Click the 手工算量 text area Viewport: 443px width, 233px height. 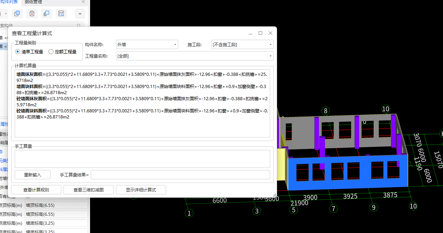tap(142, 159)
